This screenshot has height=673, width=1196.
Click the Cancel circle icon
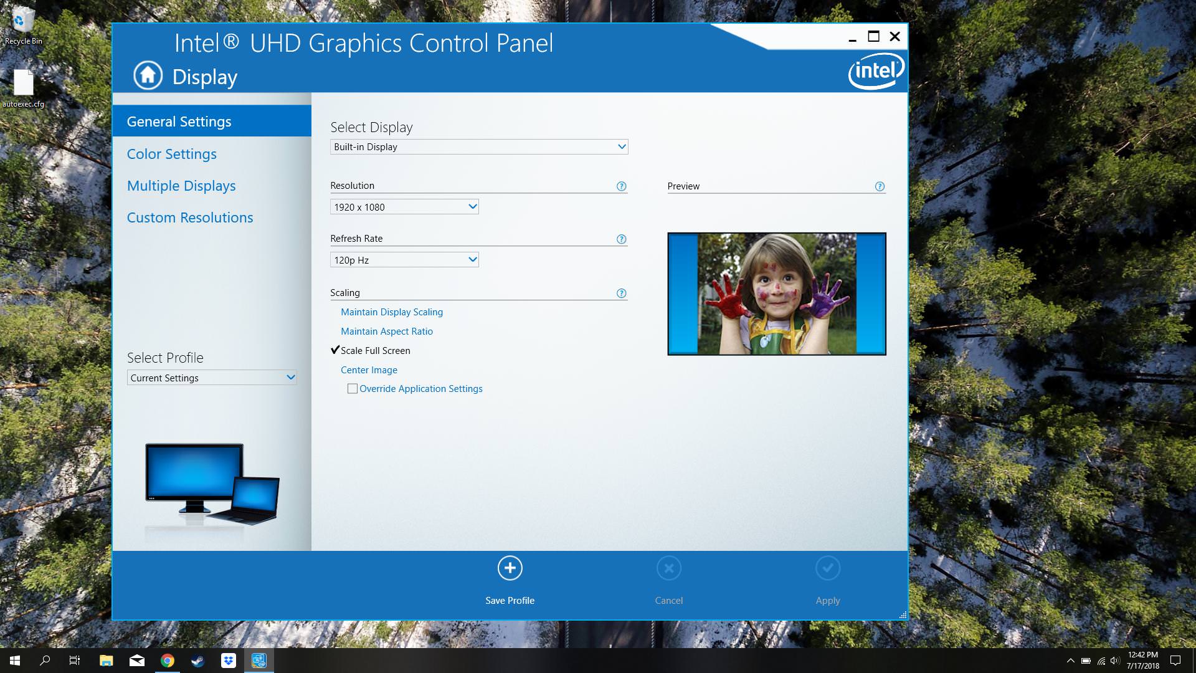coord(669,568)
